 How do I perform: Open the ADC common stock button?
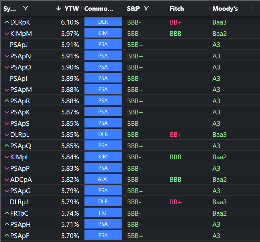(103, 179)
